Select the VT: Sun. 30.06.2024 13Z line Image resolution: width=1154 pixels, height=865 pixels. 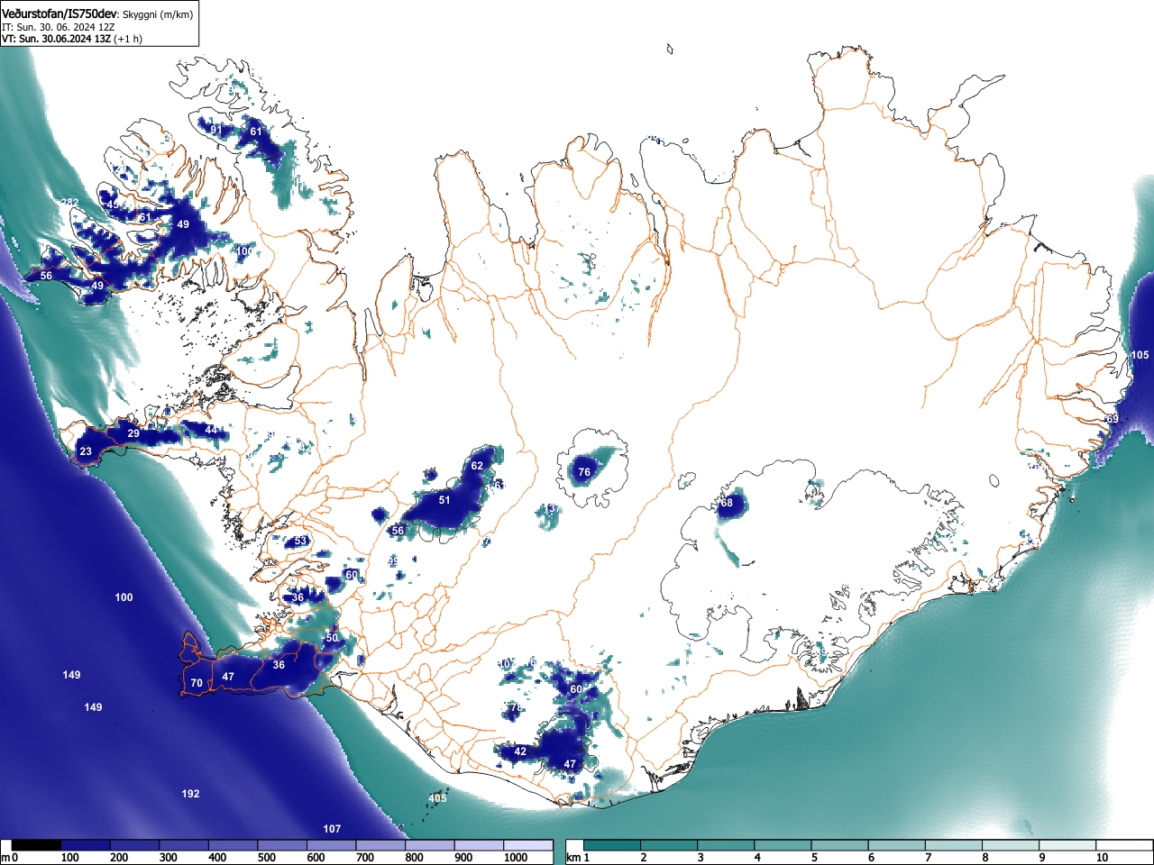pos(72,39)
